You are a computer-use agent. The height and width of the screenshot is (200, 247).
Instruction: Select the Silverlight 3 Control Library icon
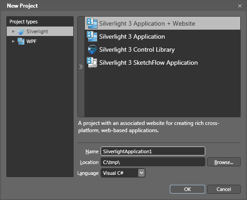pyautogui.click(x=92, y=49)
